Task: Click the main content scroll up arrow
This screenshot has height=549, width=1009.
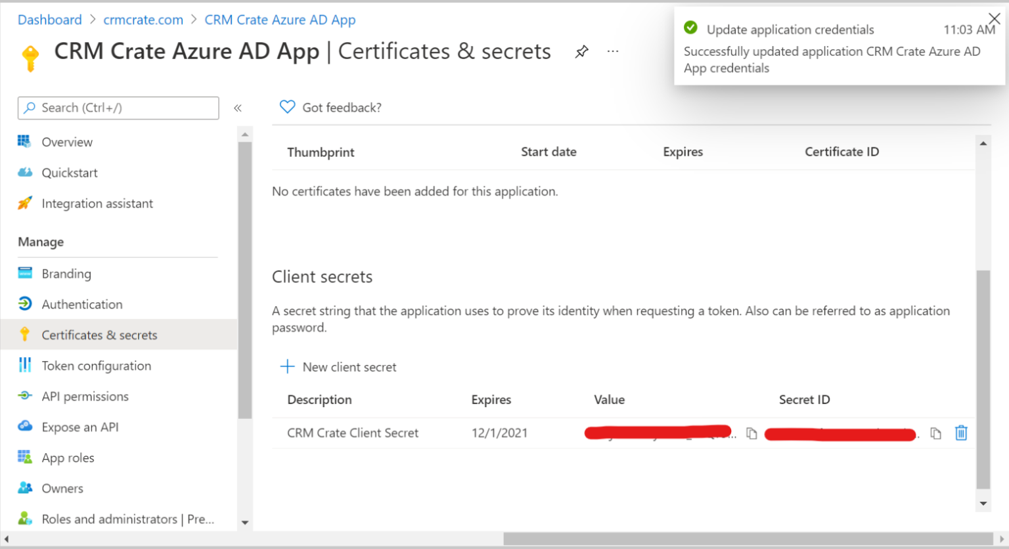Action: 983,143
